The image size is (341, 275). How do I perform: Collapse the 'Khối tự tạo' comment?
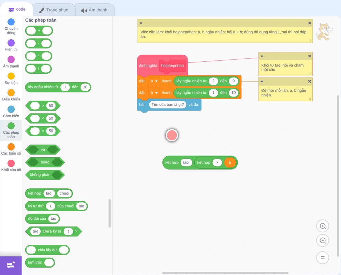coord(262,56)
